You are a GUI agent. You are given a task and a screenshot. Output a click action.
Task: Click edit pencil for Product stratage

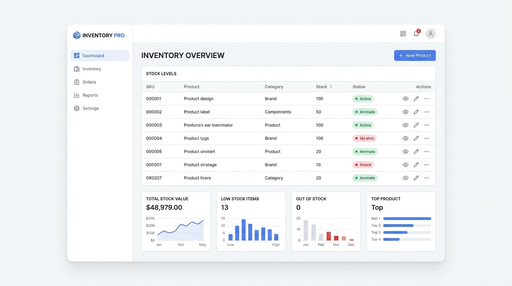point(416,165)
